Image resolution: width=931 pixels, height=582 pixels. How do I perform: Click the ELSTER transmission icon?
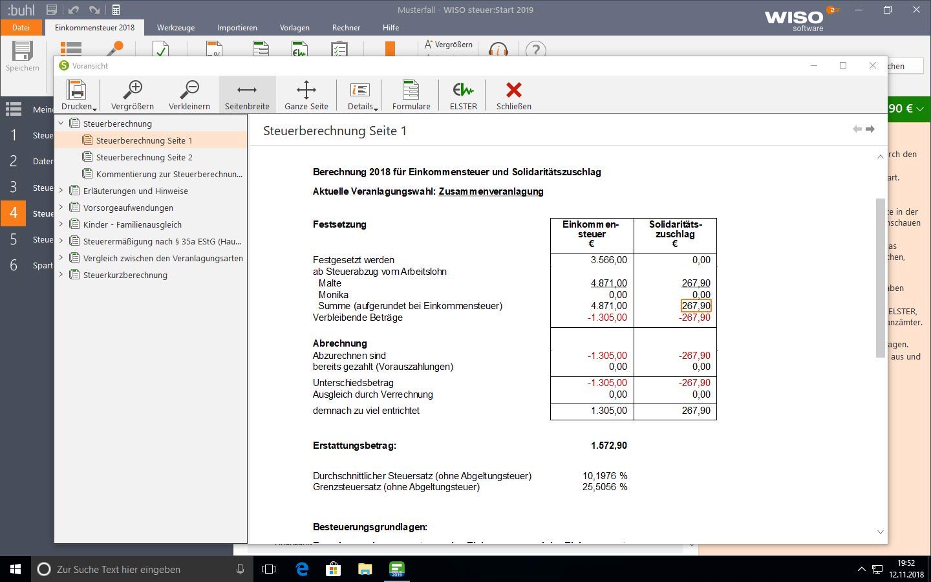pos(464,94)
